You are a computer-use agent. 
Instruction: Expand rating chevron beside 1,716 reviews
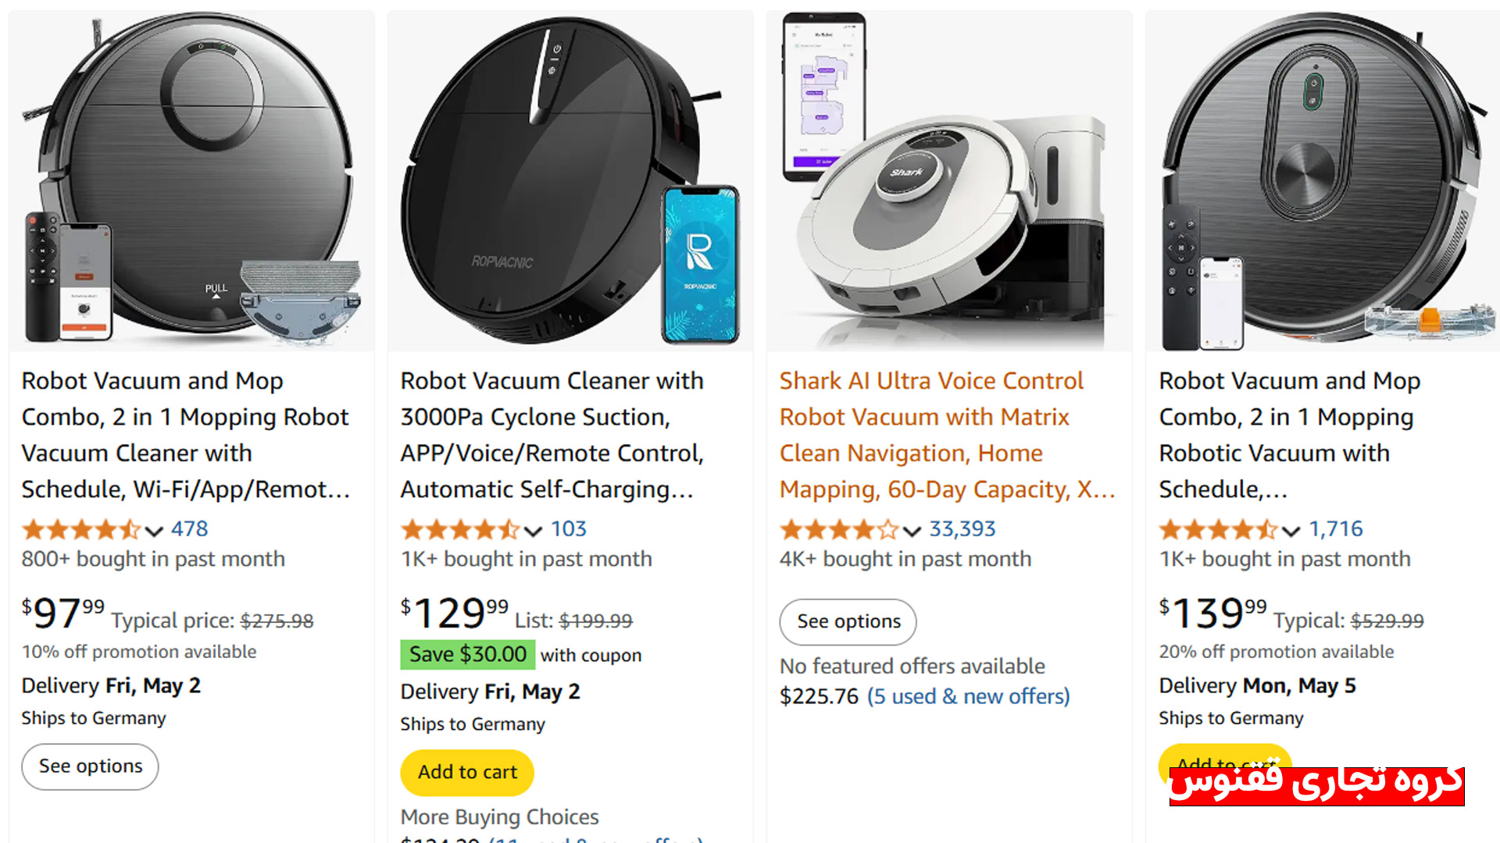coord(1291,532)
